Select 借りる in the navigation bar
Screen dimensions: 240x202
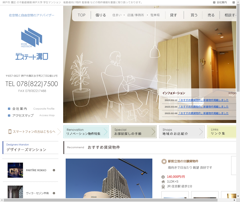click(x=101, y=15)
